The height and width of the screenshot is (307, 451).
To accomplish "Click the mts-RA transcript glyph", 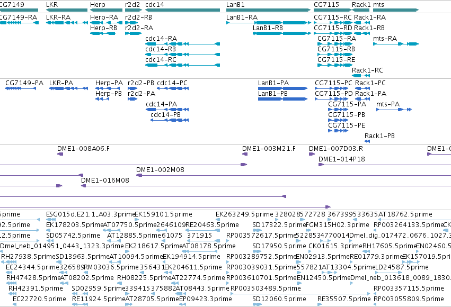I will [x=396, y=44].
